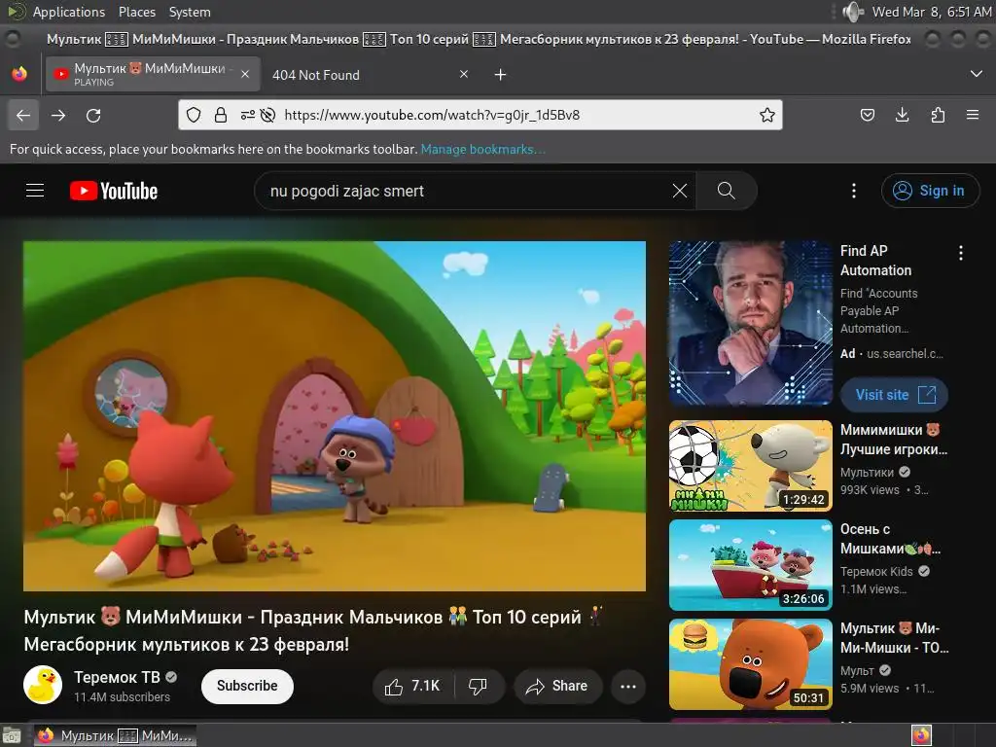Image resolution: width=996 pixels, height=747 pixels.
Task: Open the Pocket save icon
Action: [867, 115]
